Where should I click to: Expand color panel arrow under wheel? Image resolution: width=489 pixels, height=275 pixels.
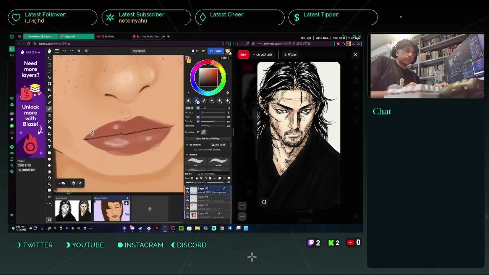coord(188,92)
